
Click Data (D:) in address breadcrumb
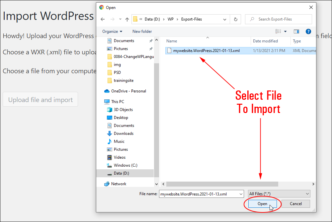click(x=152, y=19)
